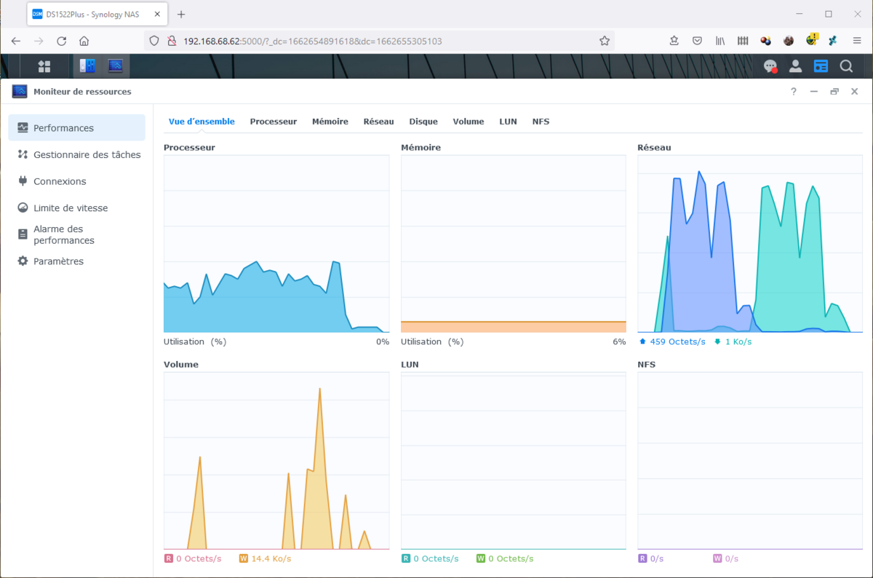Switch to the Processeur tab
Viewport: 873px width, 578px height.
[274, 122]
